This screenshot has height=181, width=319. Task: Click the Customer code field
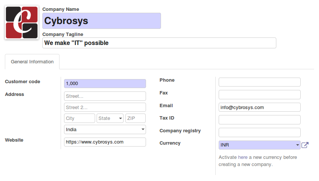click(105, 84)
